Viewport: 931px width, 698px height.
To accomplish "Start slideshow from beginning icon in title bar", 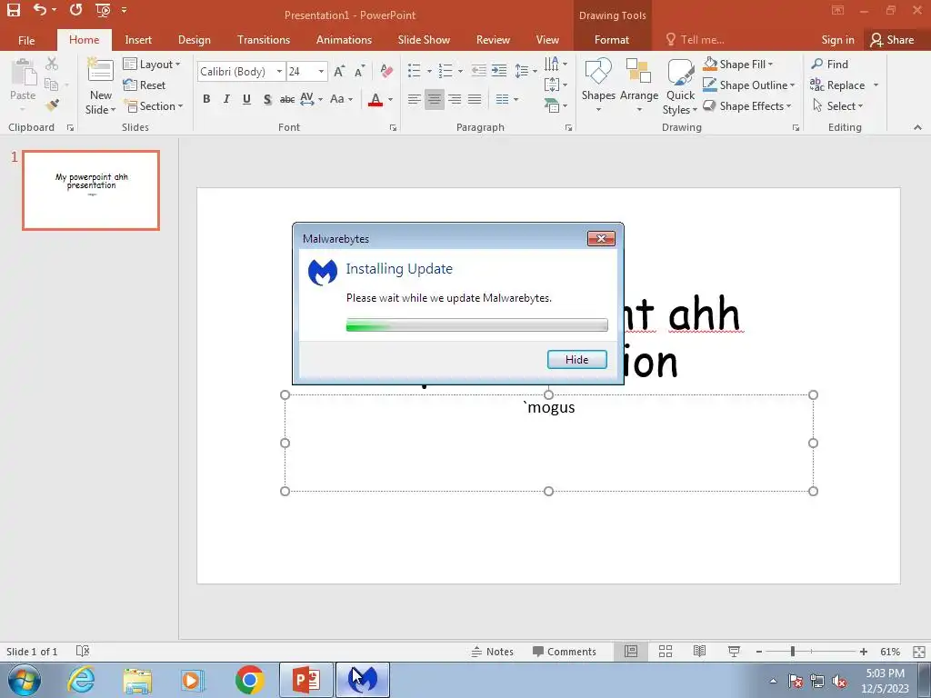I will tap(103, 10).
